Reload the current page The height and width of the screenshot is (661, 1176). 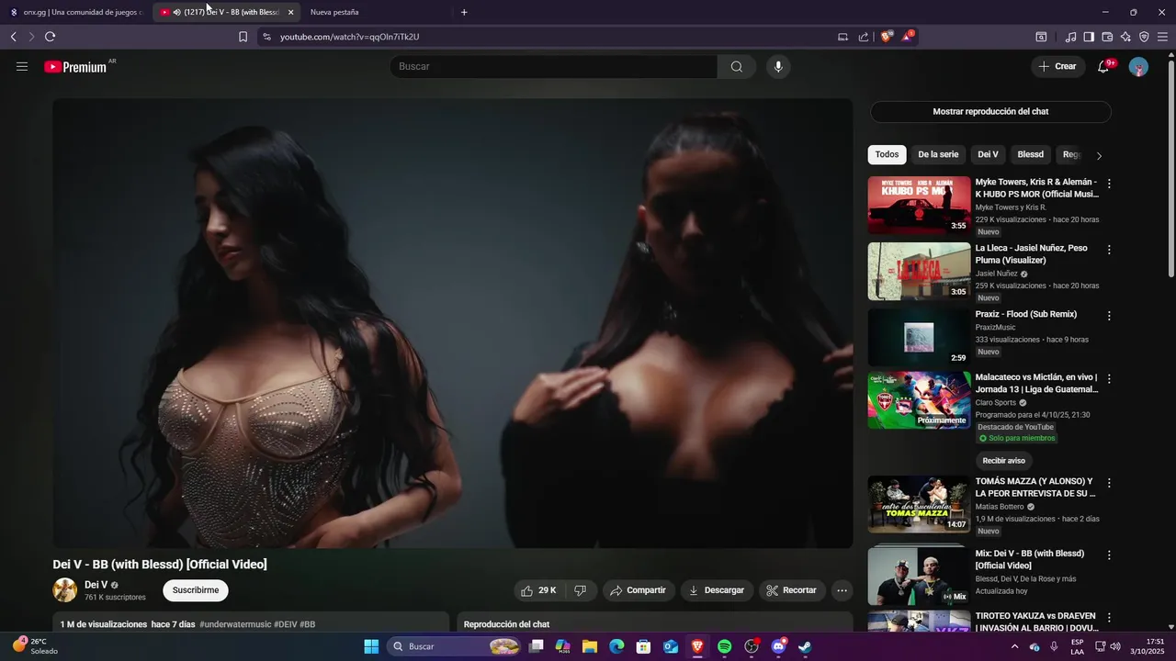coord(50,37)
